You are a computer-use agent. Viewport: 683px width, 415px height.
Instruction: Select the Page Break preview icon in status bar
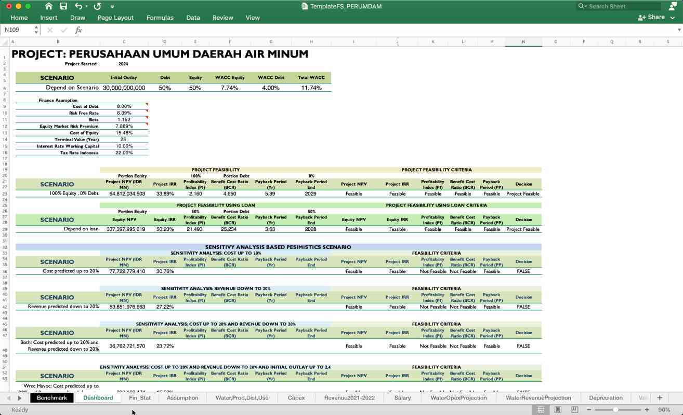point(574,409)
